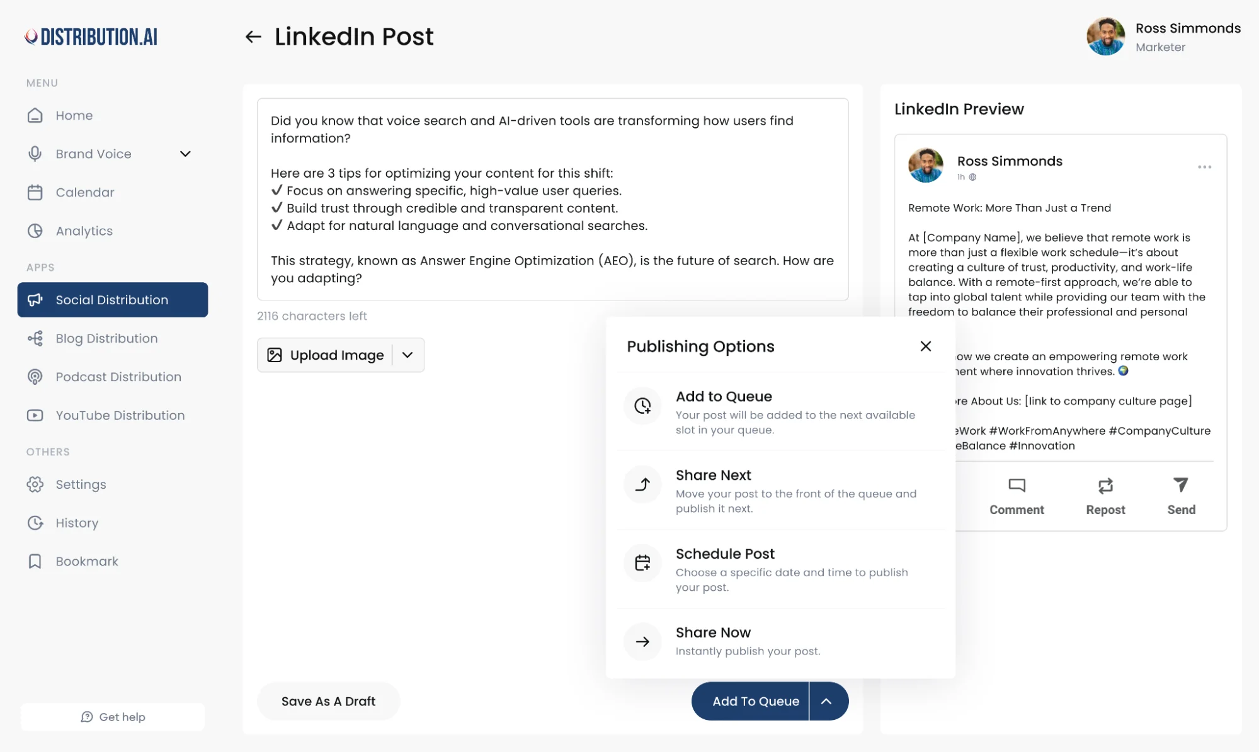Click the Repost icon in preview
The height and width of the screenshot is (752, 1259).
(1105, 486)
